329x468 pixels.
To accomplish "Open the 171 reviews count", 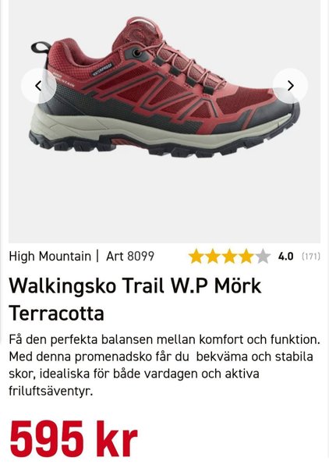I will click(x=311, y=257).
